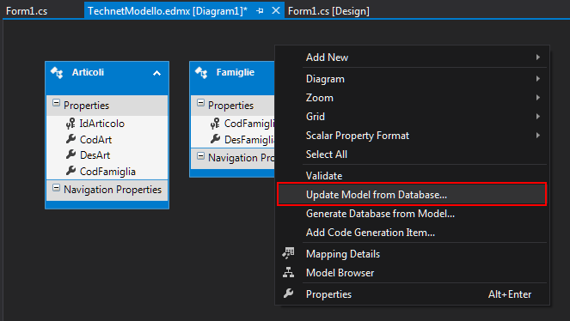Close the TechnetModello.edmx diagram tab

click(x=276, y=10)
